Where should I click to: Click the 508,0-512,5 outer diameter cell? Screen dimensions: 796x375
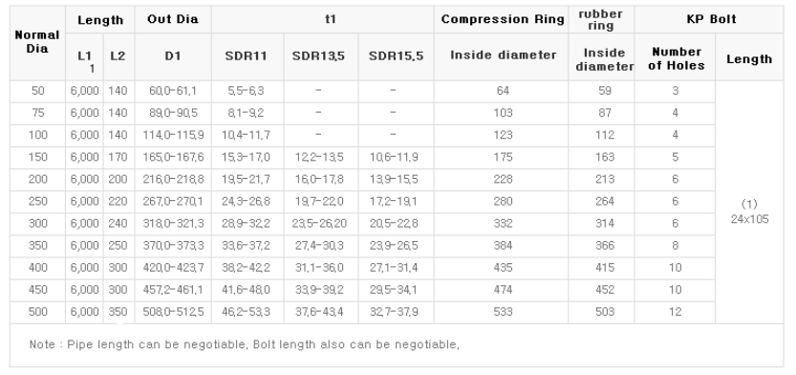(173, 312)
